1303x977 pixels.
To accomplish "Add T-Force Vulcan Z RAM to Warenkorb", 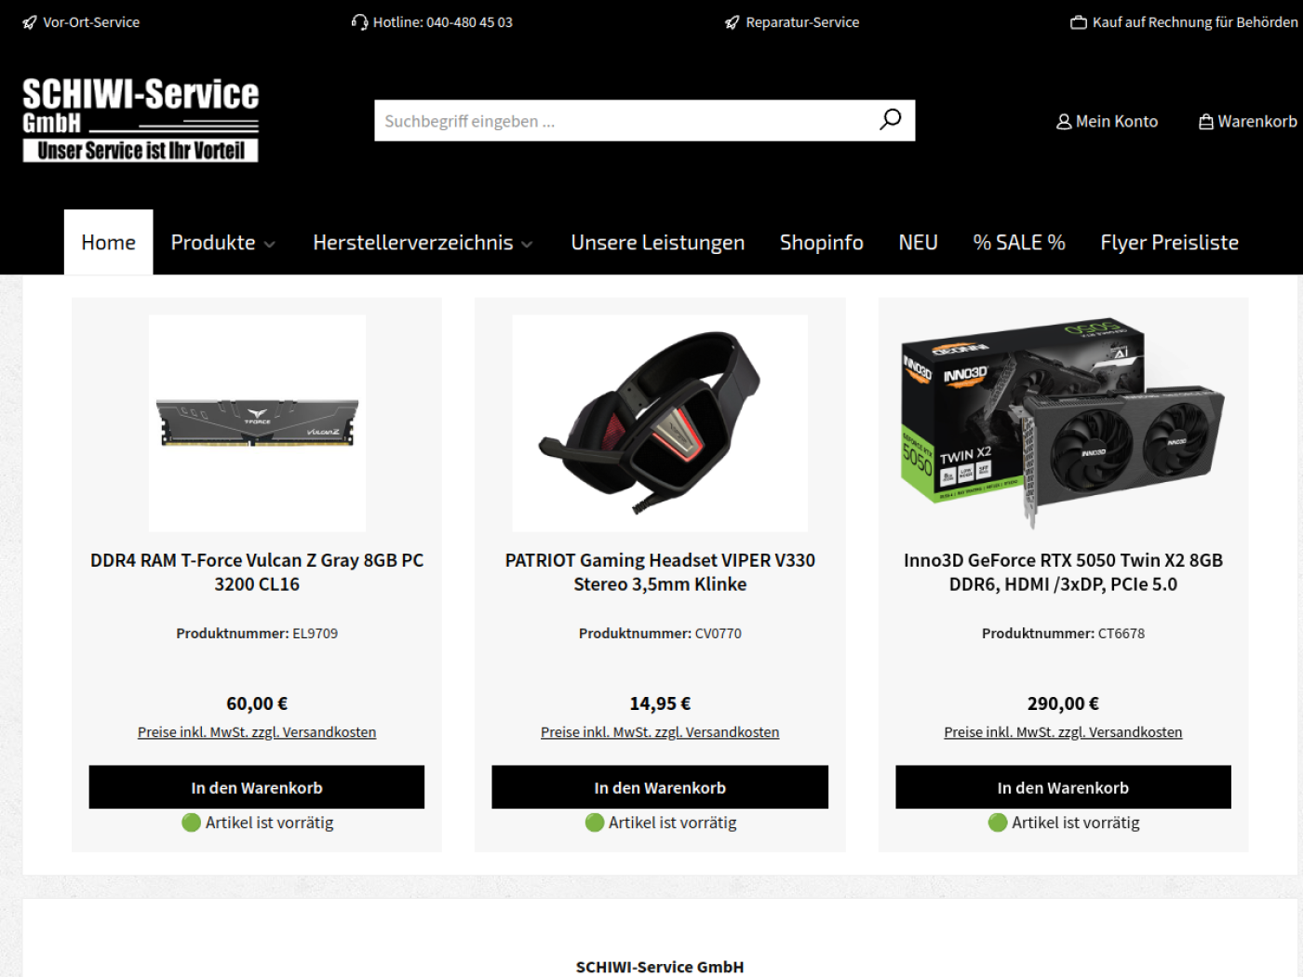I will [257, 787].
